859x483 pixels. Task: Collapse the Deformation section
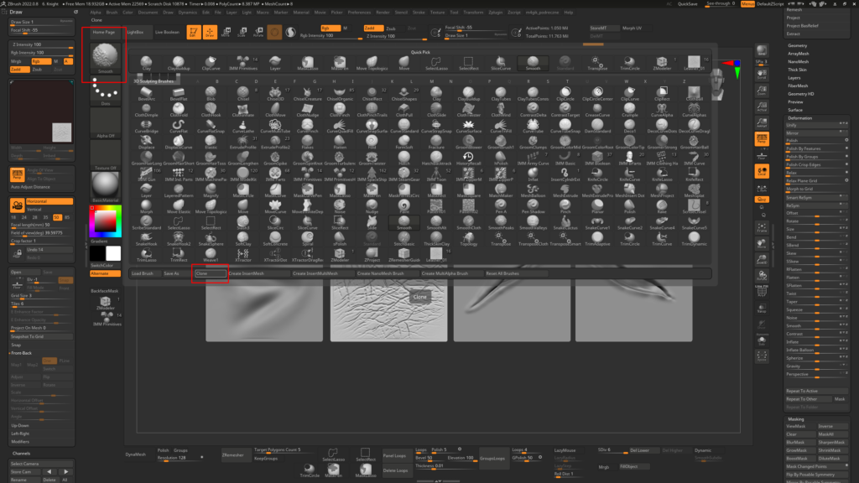click(x=799, y=118)
